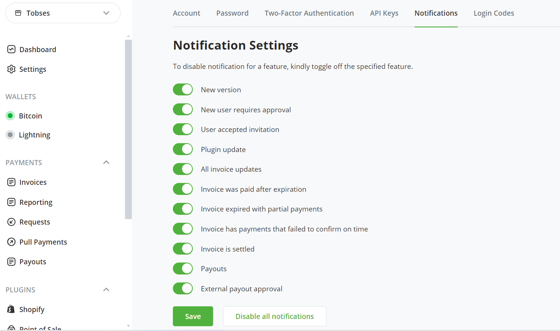Image resolution: width=560 pixels, height=331 pixels.
Task: Disable the Plugin update notification toggle
Action: coord(183,149)
